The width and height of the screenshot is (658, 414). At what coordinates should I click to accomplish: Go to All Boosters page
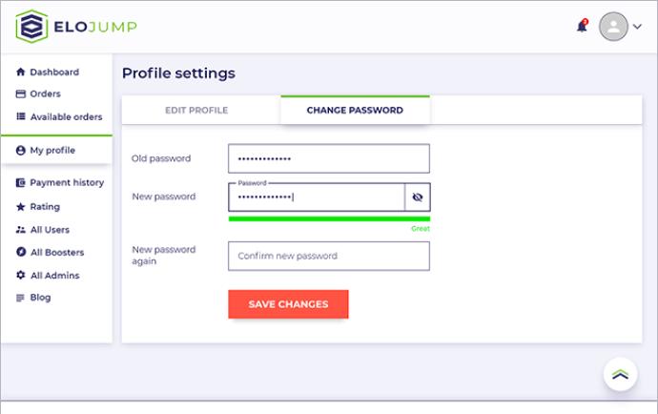(56, 253)
